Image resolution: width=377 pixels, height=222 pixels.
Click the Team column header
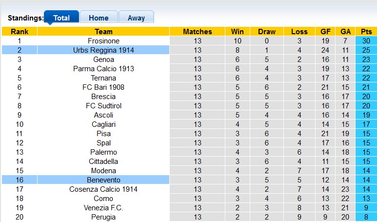point(103,32)
